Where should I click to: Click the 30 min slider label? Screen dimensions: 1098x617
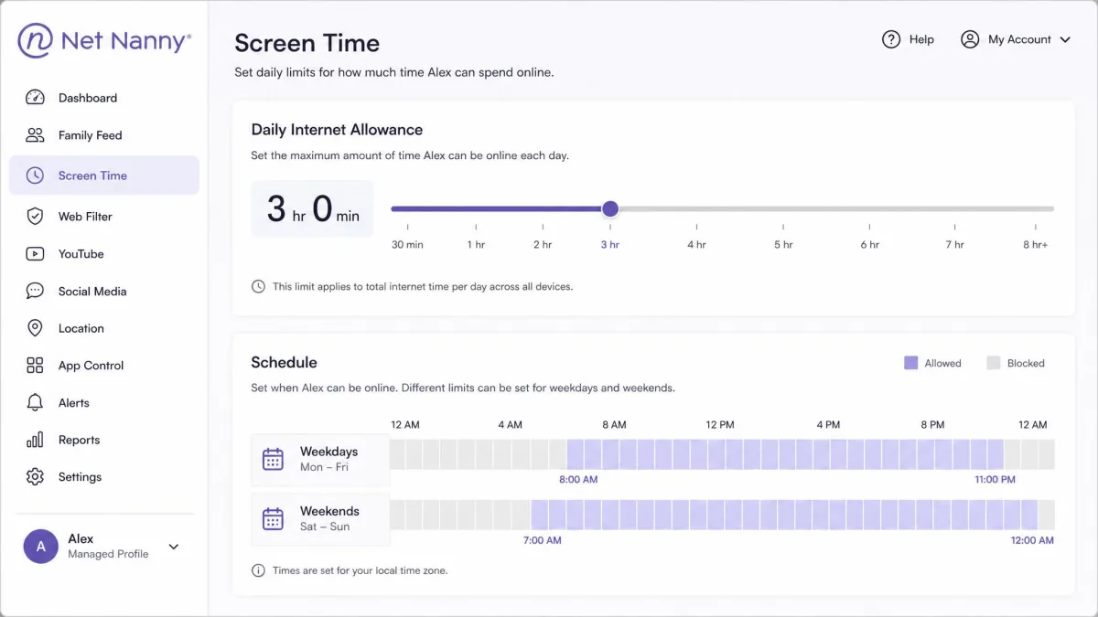(407, 245)
